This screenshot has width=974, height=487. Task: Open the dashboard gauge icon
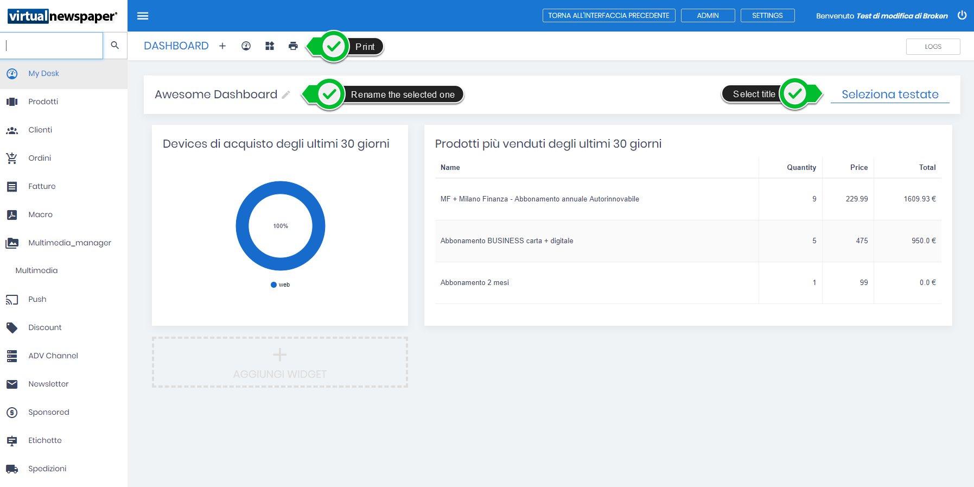click(x=246, y=46)
